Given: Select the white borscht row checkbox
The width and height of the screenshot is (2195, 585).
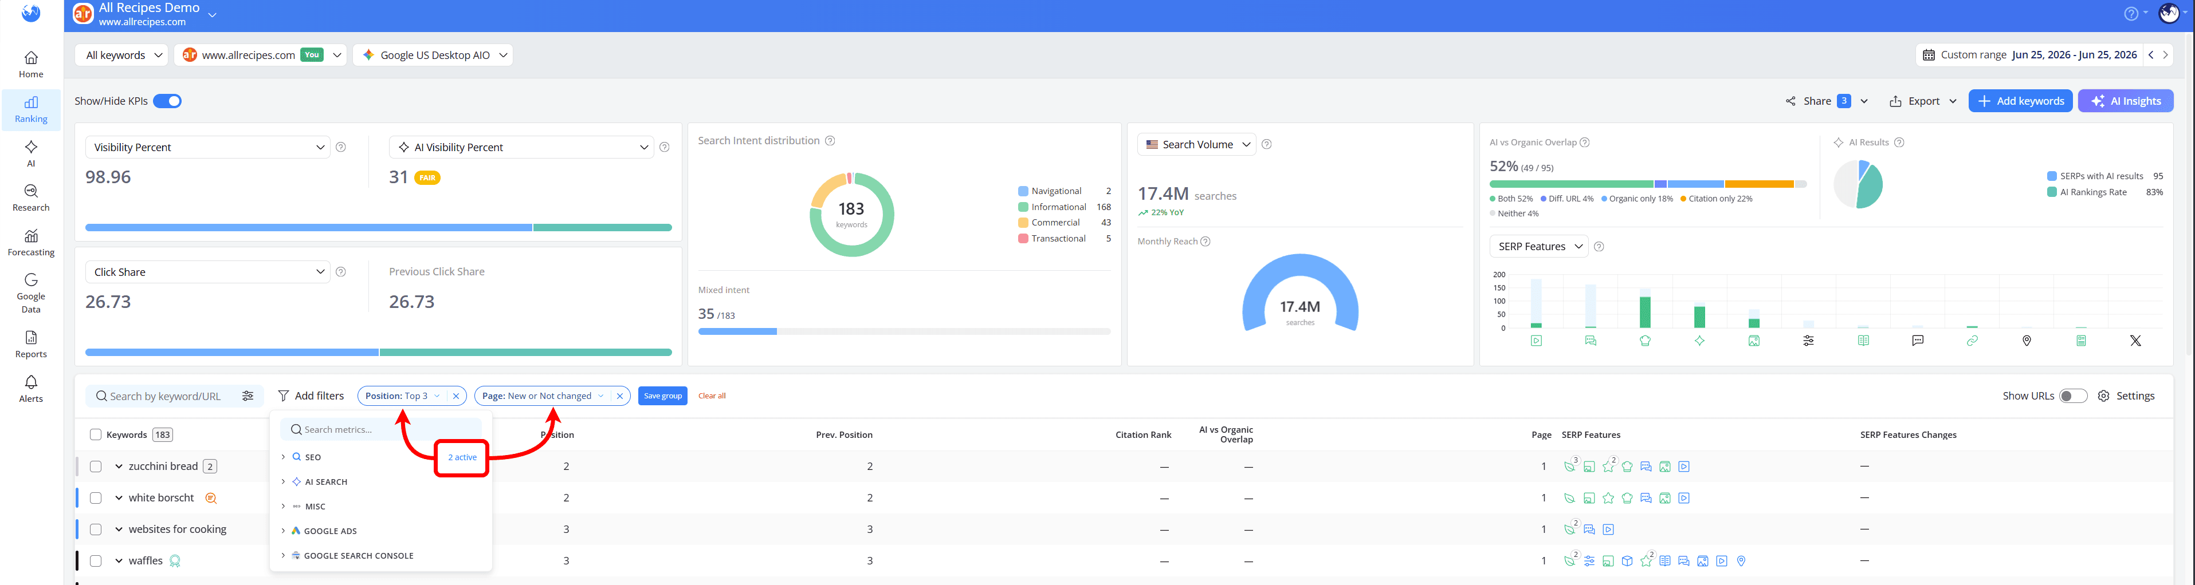Looking at the screenshot, I should 96,498.
